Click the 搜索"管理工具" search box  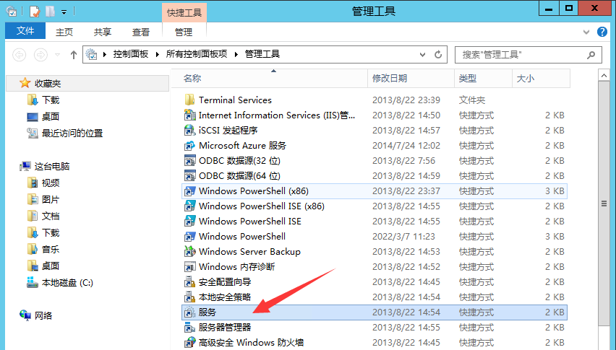pos(521,54)
